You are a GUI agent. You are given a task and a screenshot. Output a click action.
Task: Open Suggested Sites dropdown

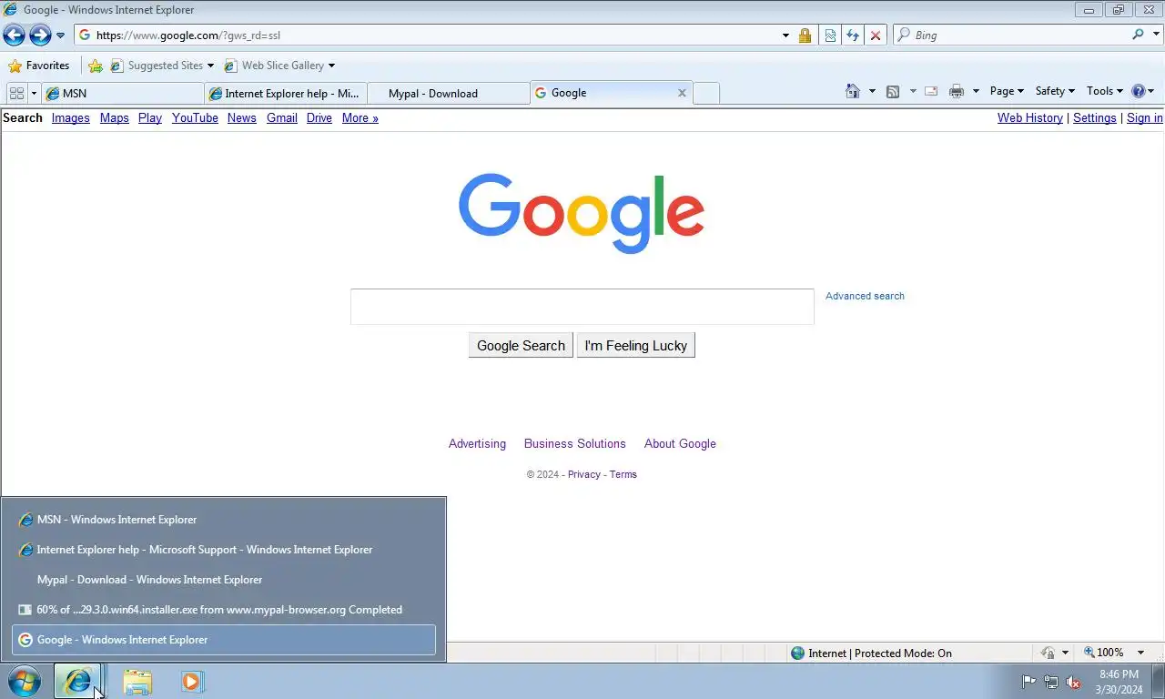click(162, 66)
